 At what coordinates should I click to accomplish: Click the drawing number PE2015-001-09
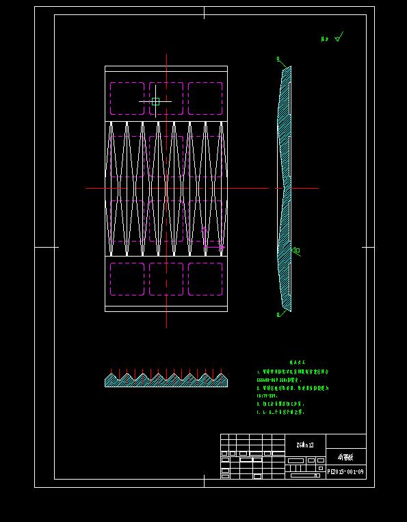[345, 472]
